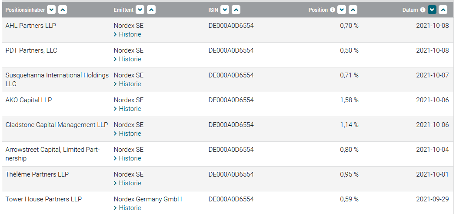
Task: Expand Historie for Thélème Partners LLP
Action: pos(127,183)
